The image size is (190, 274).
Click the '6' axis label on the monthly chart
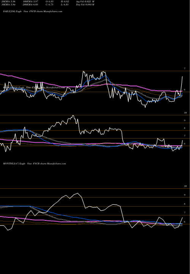click(x=185, y=222)
